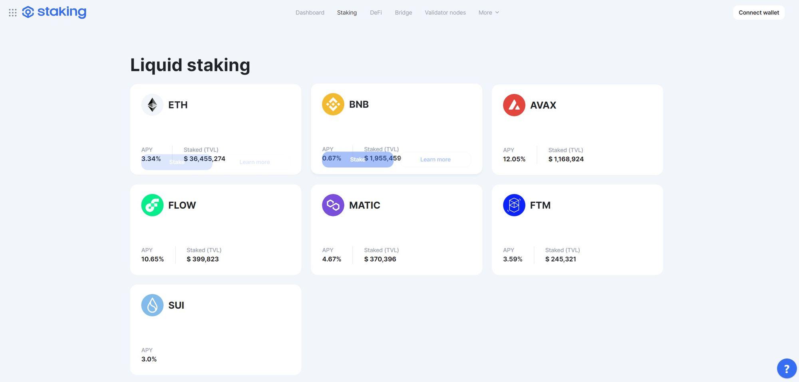Open the apps grid menu icon
This screenshot has height=382, width=799.
click(13, 13)
